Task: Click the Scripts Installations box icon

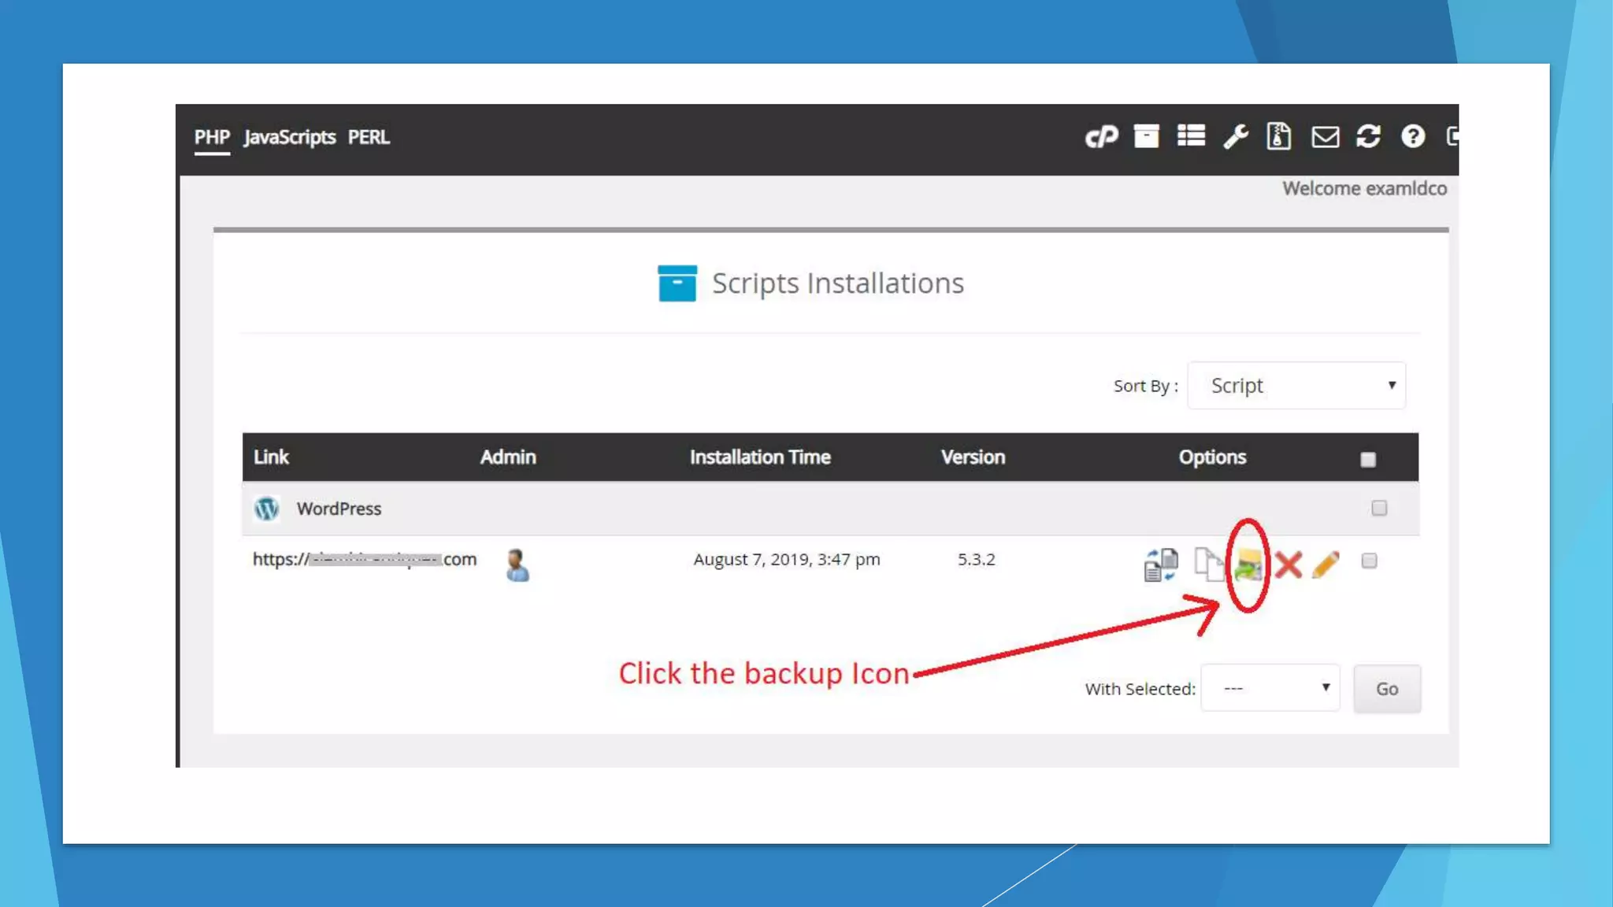Action: point(677,283)
